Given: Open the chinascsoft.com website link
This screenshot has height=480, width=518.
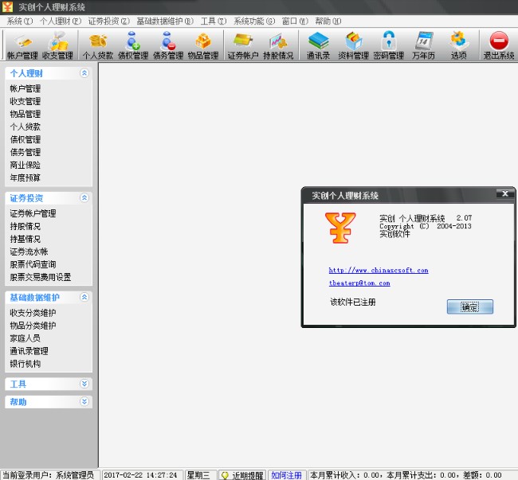Looking at the screenshot, I should pyautogui.click(x=379, y=270).
